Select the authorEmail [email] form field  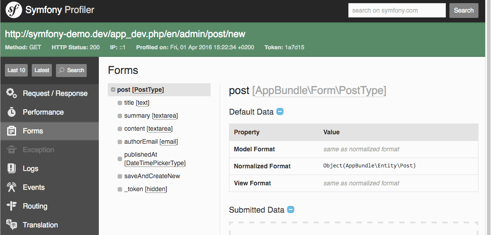tap(151, 142)
